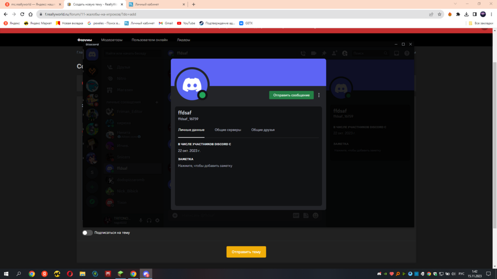Image resolution: width=497 pixels, height=279 pixels.
Task: Open Opera from the taskbar
Action: (70, 274)
